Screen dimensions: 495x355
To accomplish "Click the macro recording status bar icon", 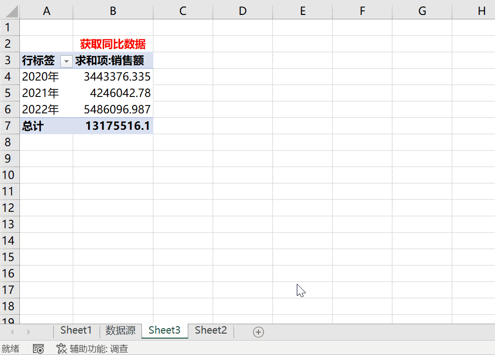I will point(38,349).
